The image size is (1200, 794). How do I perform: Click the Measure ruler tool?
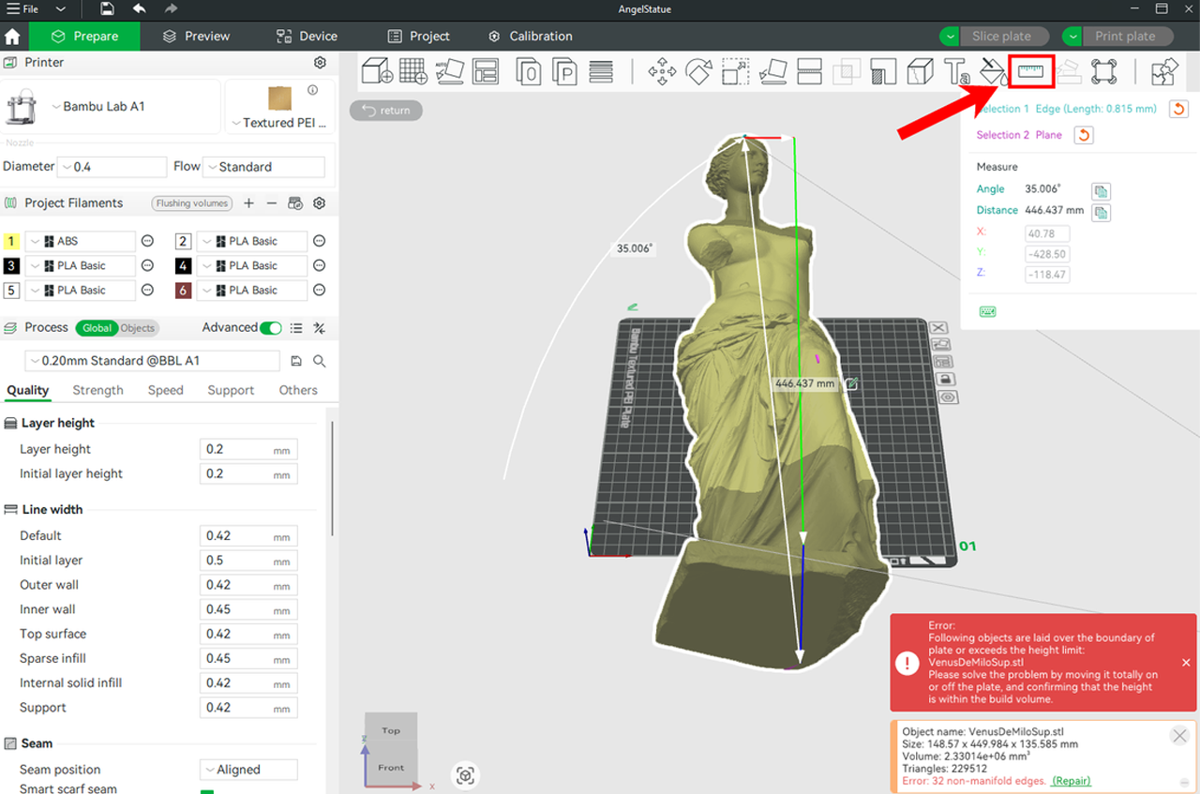pos(1031,71)
